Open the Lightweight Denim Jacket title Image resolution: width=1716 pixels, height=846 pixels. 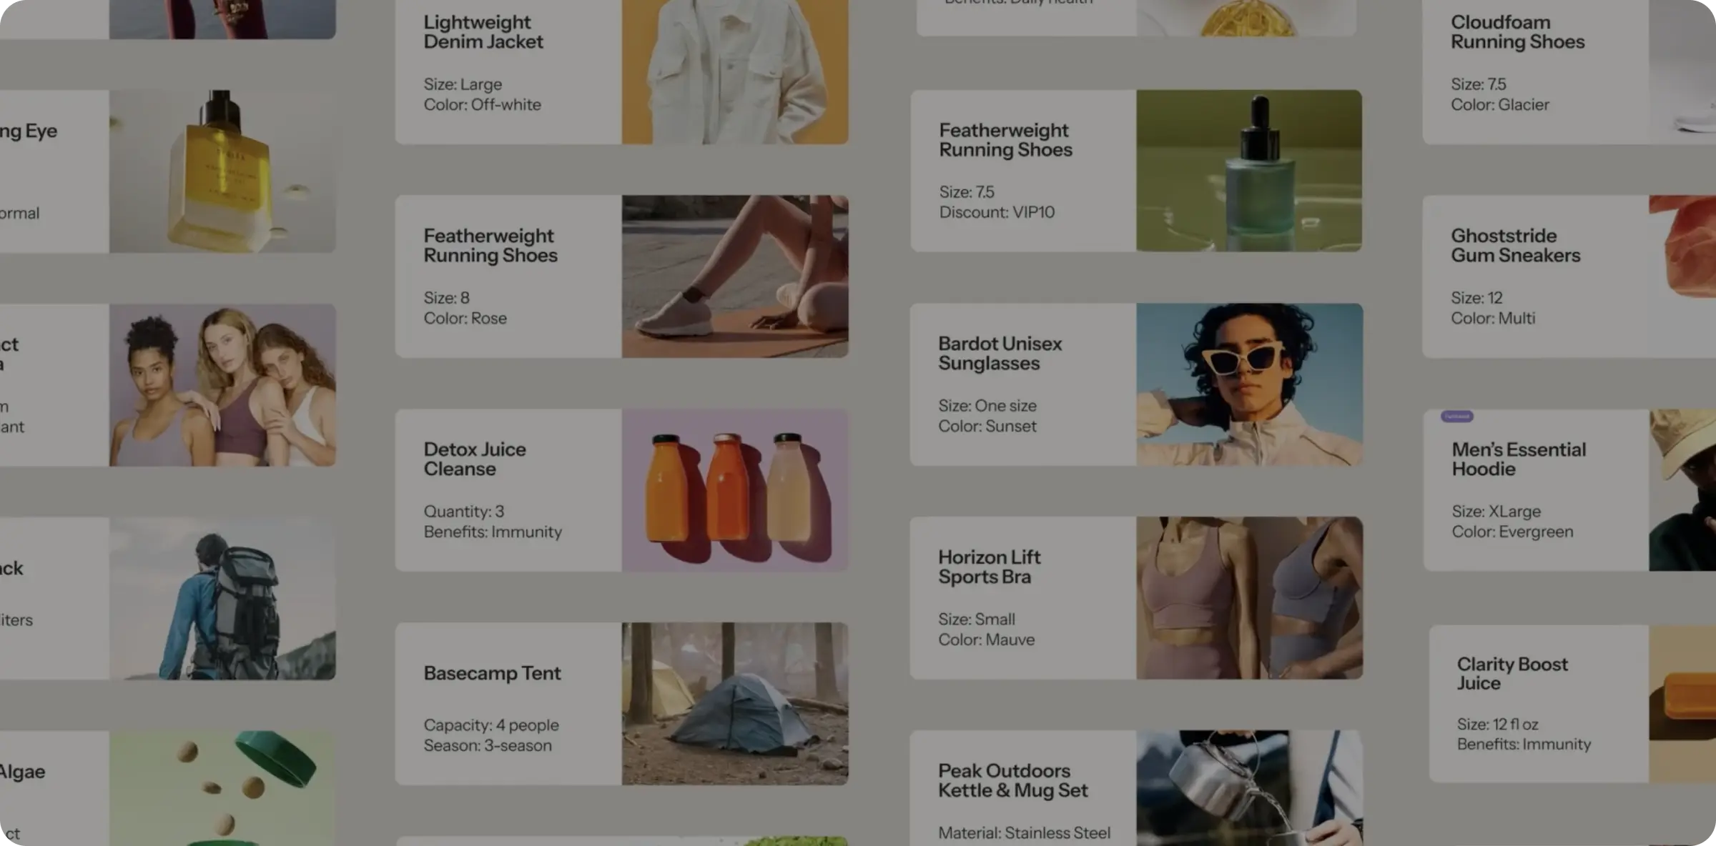tap(483, 32)
